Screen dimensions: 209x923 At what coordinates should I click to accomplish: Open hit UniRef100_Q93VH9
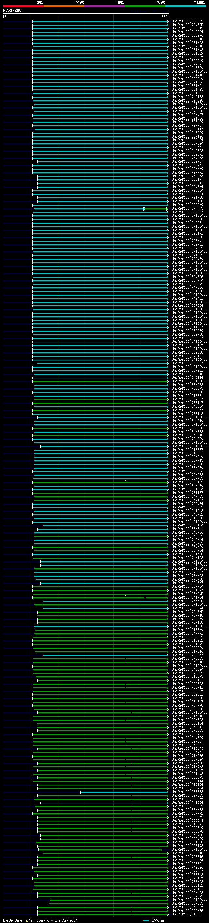pyautogui.click(x=187, y=21)
